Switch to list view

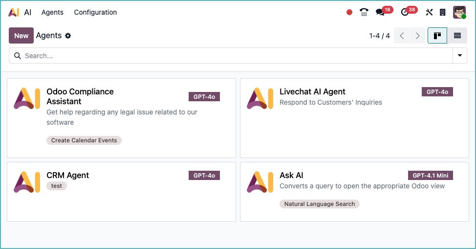tap(457, 36)
